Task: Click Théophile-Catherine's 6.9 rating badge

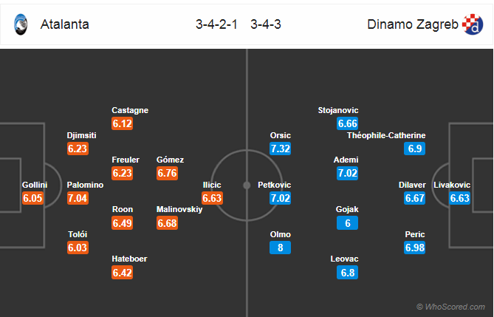Action: click(x=414, y=149)
